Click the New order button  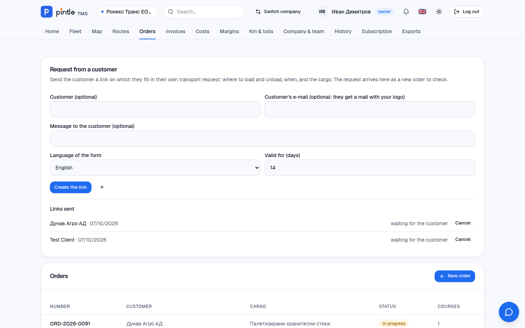[x=455, y=276]
